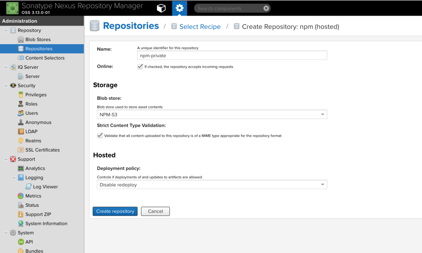Viewport: 422px width, 253px height.
Task: Open the Privileges security page
Action: pyautogui.click(x=36, y=95)
